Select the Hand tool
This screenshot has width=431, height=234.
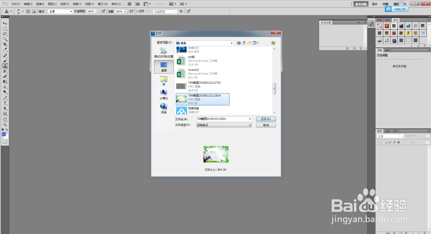[5, 120]
